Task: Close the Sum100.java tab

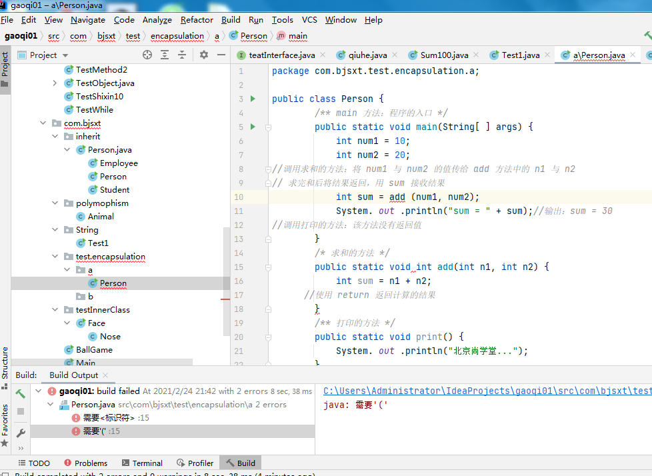Action: (476, 55)
